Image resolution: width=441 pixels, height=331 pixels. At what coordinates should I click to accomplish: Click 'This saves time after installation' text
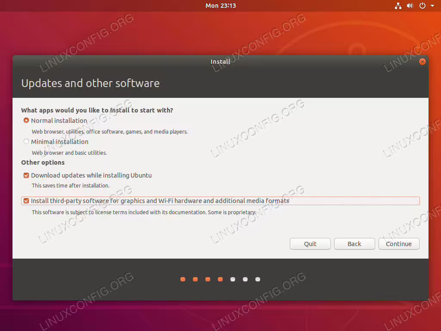click(71, 185)
